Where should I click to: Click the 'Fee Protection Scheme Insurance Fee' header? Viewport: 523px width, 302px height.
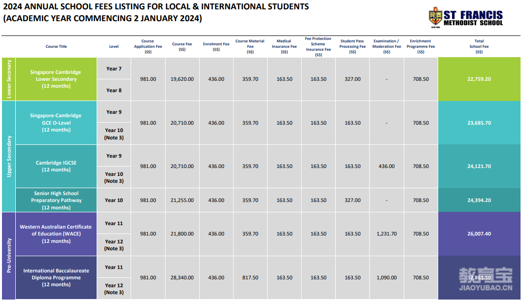[318, 47]
